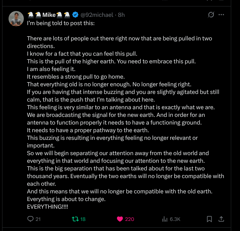The height and width of the screenshot is (231, 240).
Task: Click the share upload arrow icon
Action: pyautogui.click(x=222, y=219)
